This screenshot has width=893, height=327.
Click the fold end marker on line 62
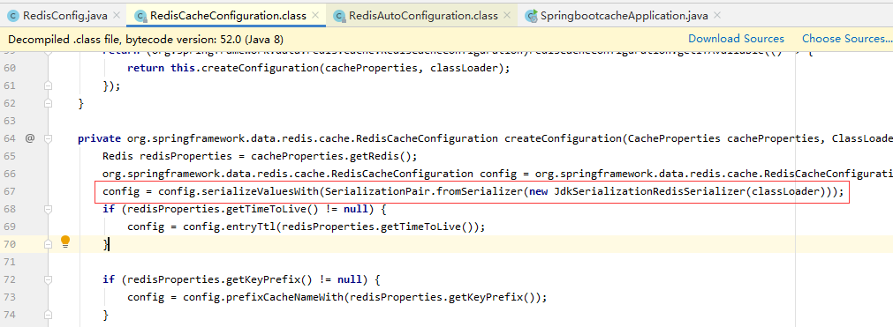48,103
